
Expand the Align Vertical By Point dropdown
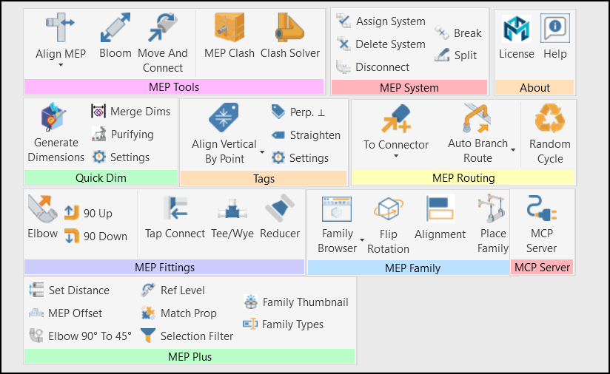(262, 152)
